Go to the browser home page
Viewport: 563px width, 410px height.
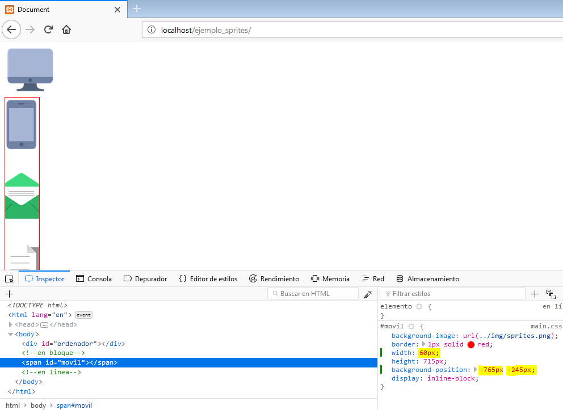pyautogui.click(x=66, y=29)
